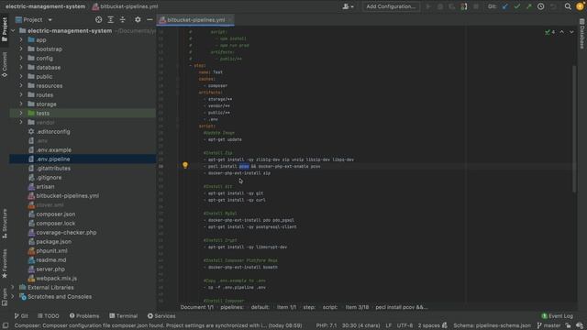
Task: Expand the database folder arrow
Action: [x=21, y=67]
